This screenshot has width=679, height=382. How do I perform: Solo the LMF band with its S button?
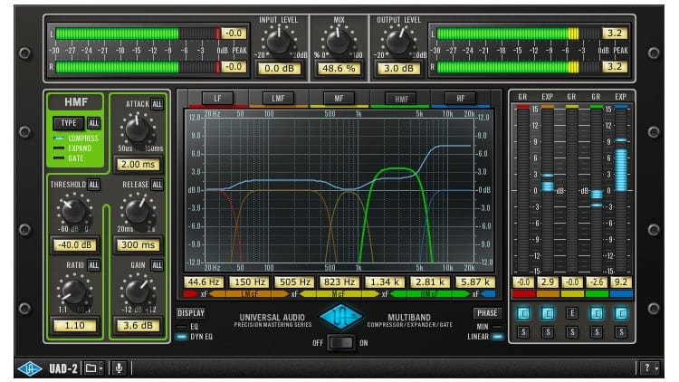pos(548,332)
